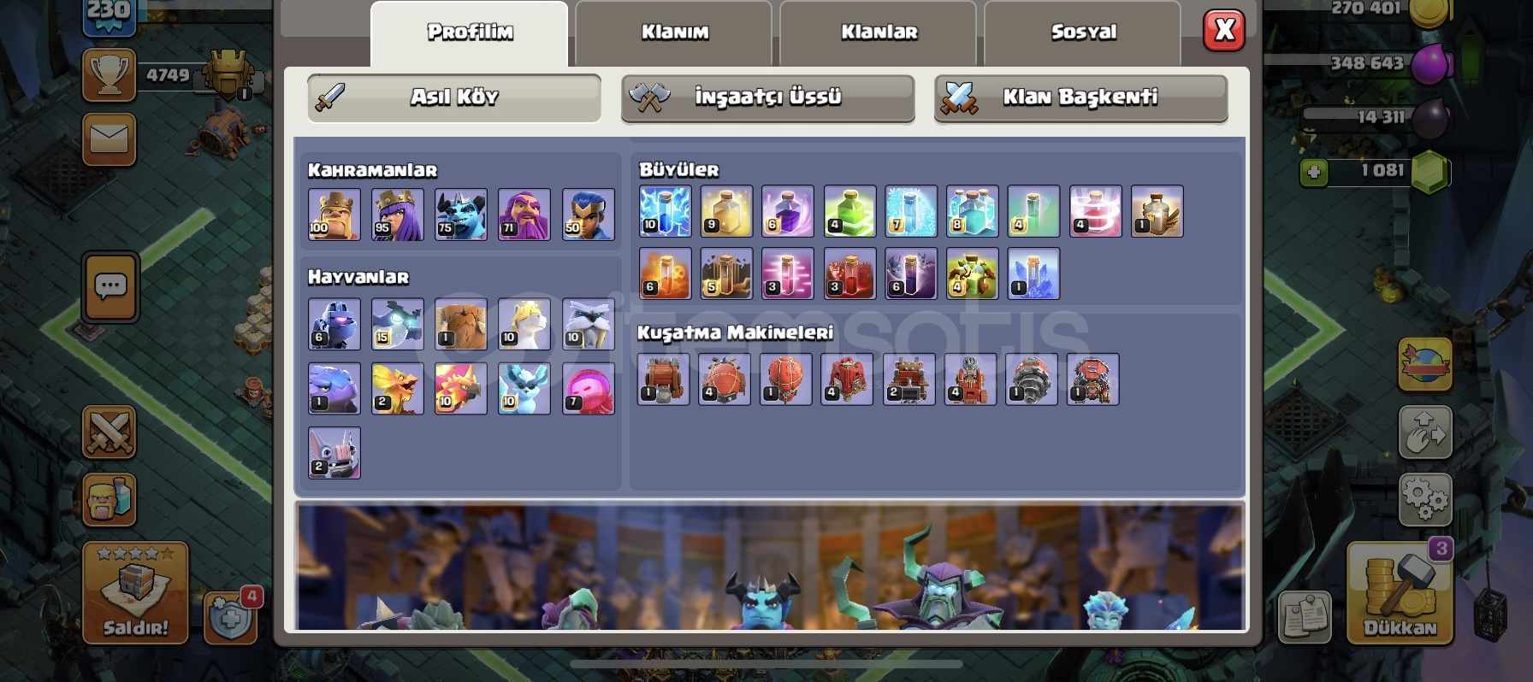Show the İnşaatçı Üssü section
This screenshot has height=682, width=1533.
768,97
